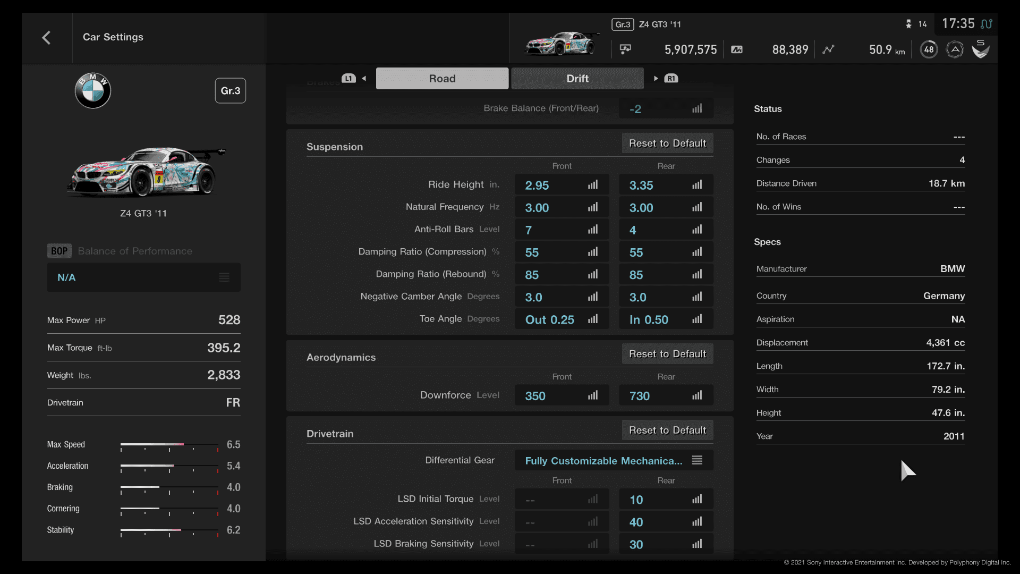Click the Changes count 4 row
The width and height of the screenshot is (1020, 574).
click(861, 160)
